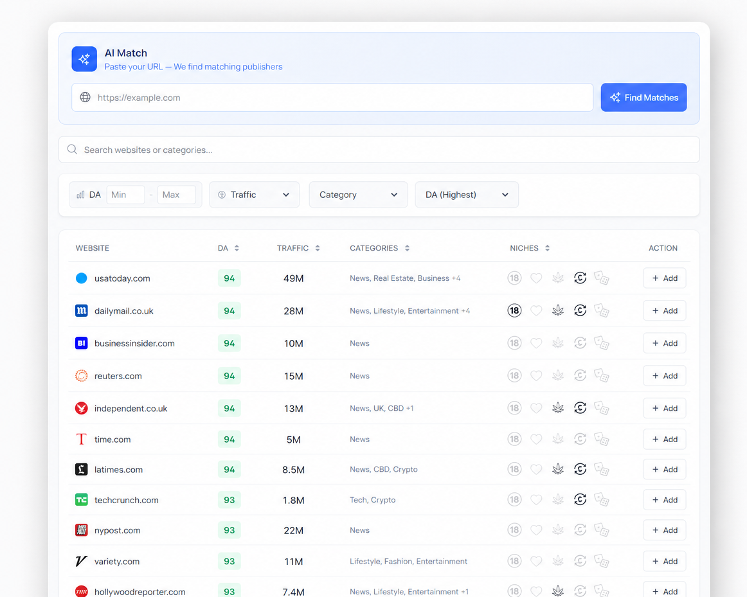Add usatoday.com to the list
747x597 pixels.
click(665, 278)
